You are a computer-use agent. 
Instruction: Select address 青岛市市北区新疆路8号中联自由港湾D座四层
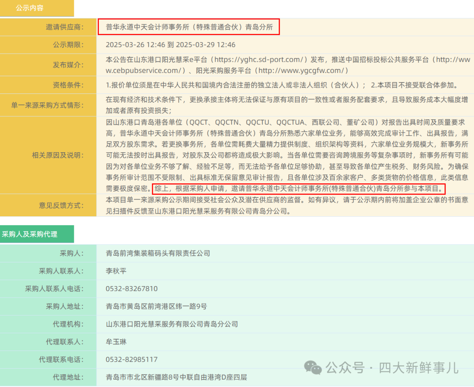point(176,377)
